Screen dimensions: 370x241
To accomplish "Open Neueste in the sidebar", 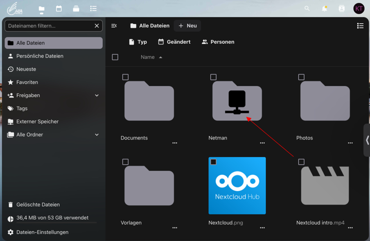I will tap(54, 69).
